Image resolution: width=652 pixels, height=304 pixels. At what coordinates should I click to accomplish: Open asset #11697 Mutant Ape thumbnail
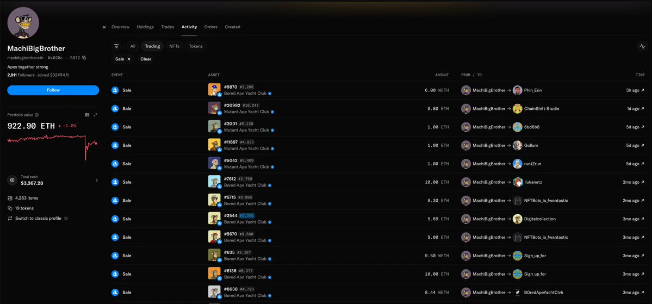coord(215,145)
